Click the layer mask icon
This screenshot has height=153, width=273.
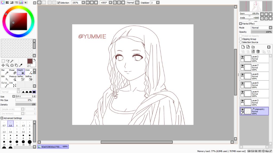[269, 47]
